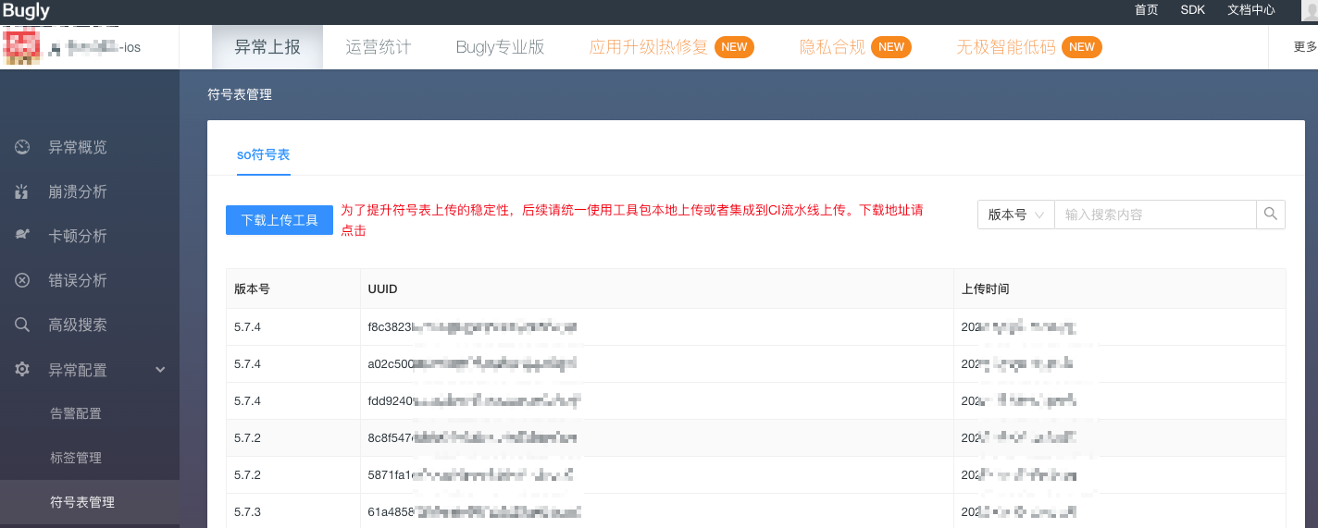Click the SDK link
The image size is (1318, 528).
point(1193,10)
